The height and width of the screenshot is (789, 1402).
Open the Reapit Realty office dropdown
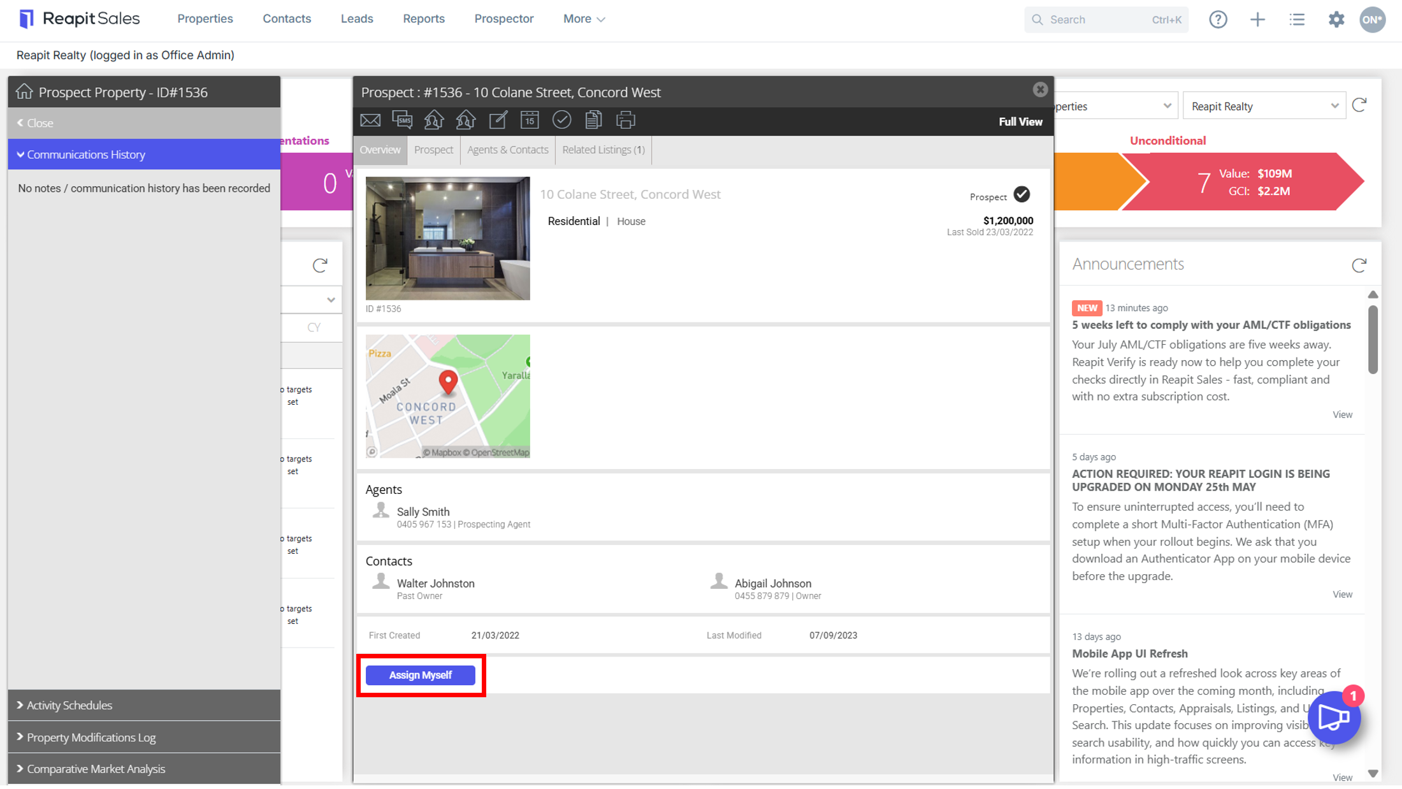click(x=1264, y=106)
